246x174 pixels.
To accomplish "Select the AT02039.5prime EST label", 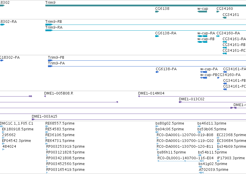I will pyautogui.click(x=214, y=170).
